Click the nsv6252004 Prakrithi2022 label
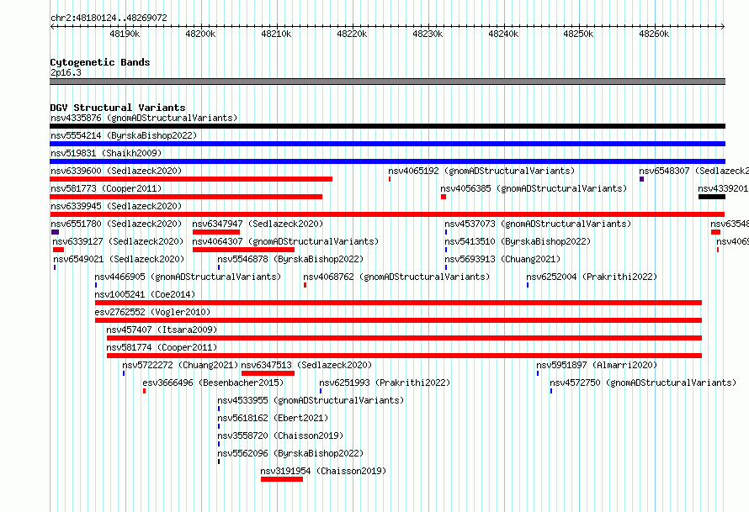The height and width of the screenshot is (512, 749). tap(592, 277)
